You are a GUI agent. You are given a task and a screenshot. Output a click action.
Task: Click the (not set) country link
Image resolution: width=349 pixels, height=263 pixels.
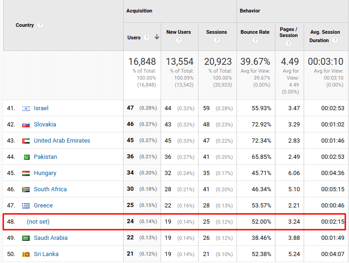[38, 222]
